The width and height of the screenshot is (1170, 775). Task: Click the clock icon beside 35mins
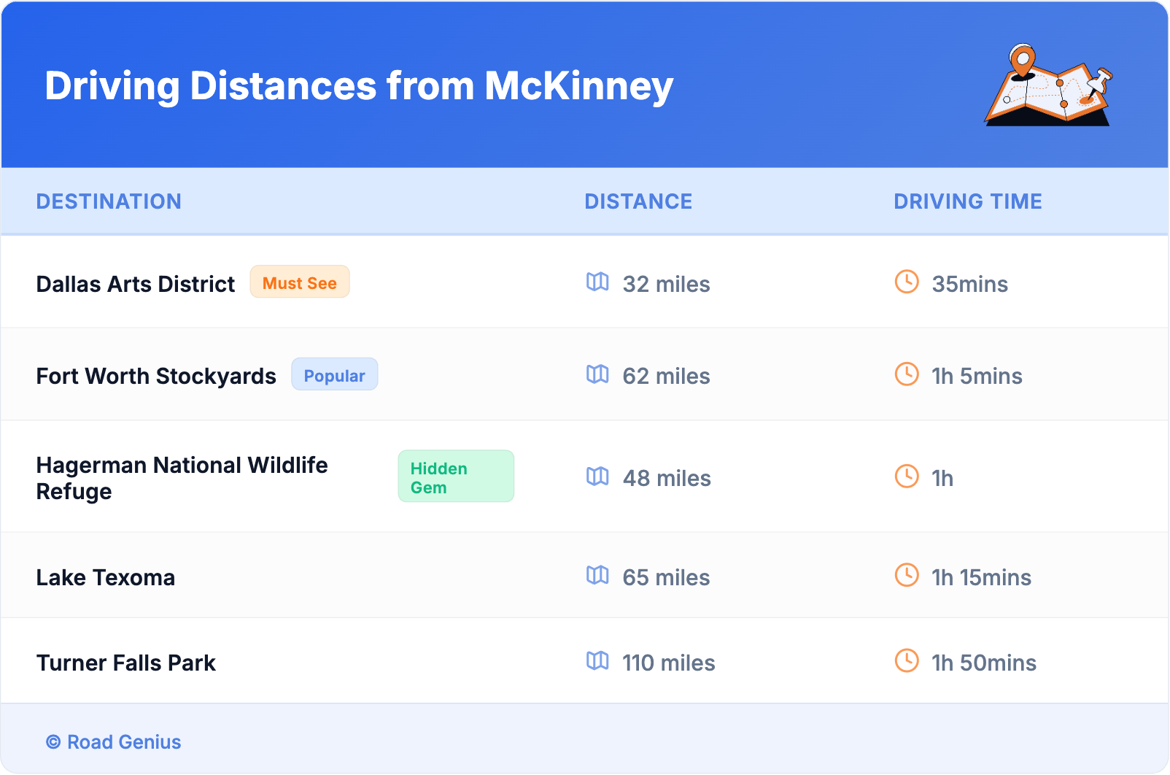pyautogui.click(x=907, y=282)
